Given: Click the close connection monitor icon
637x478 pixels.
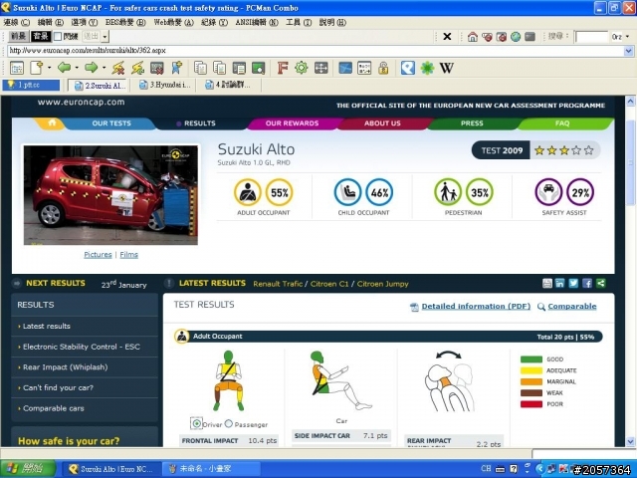Looking at the screenshot, I should pos(157,68).
